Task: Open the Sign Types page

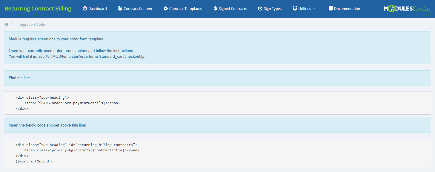Action: 270,9
